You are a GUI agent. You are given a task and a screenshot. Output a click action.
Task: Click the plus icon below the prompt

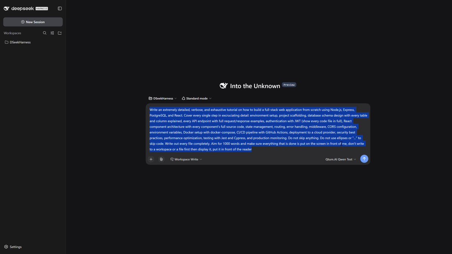click(x=151, y=159)
